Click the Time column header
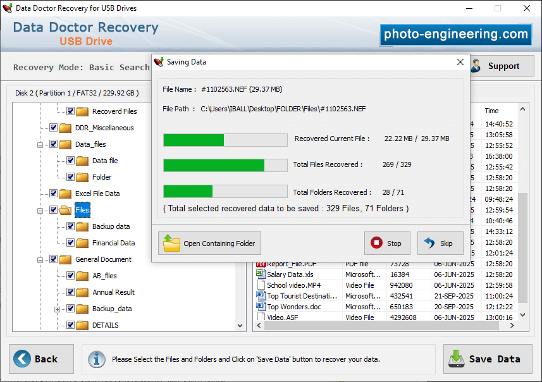 click(x=499, y=111)
